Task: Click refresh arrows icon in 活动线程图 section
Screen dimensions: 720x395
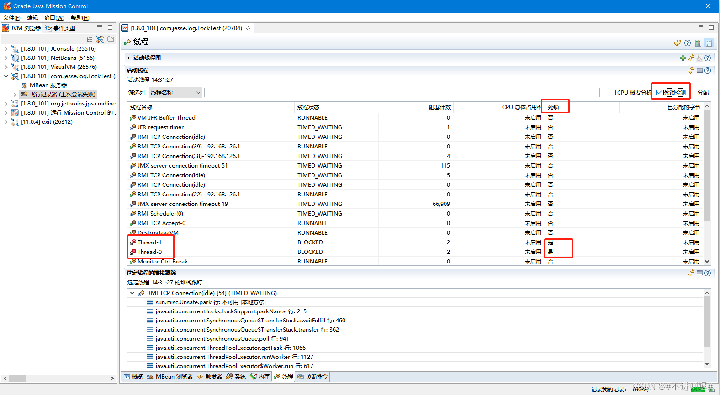Action: (691, 58)
